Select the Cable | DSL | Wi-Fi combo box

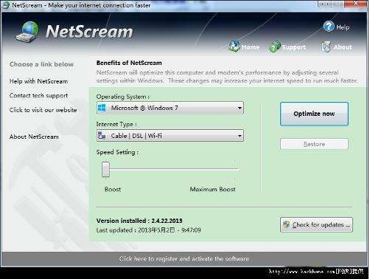click(170, 136)
